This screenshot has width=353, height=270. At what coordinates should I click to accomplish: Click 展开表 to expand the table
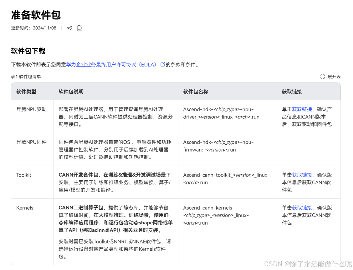coord(334,77)
